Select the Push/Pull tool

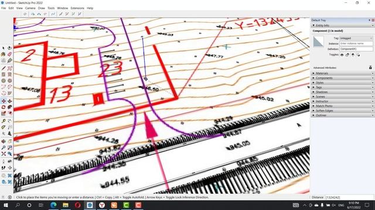pos(9,101)
